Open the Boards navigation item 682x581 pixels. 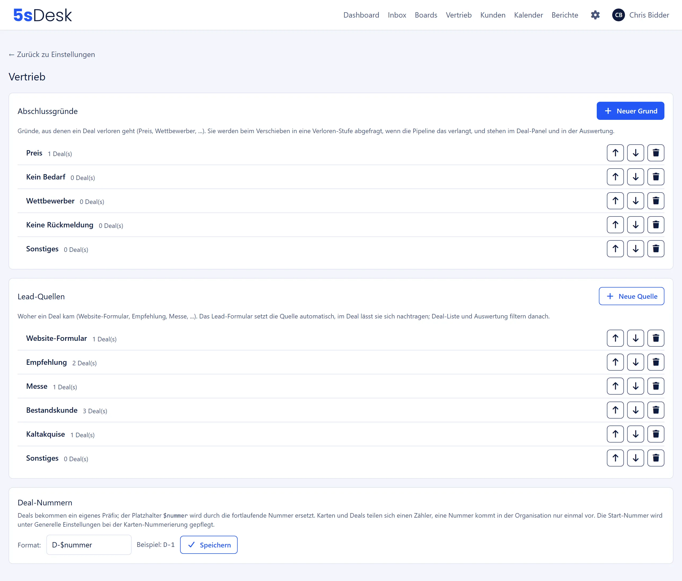tap(426, 15)
